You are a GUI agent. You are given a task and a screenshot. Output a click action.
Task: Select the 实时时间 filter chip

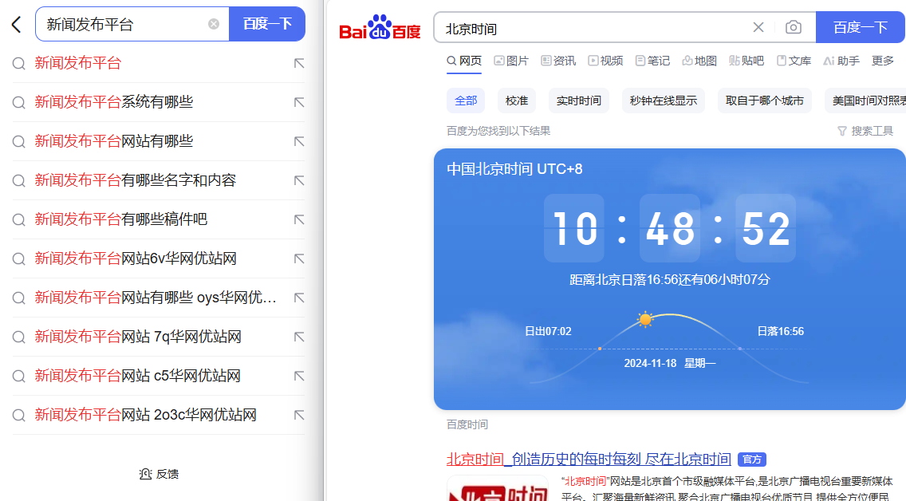point(578,101)
